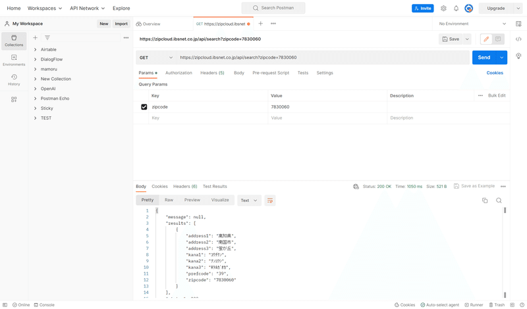Viewport: 527px width, 309px height.
Task: Select the Visualize response view
Action: 220,200
